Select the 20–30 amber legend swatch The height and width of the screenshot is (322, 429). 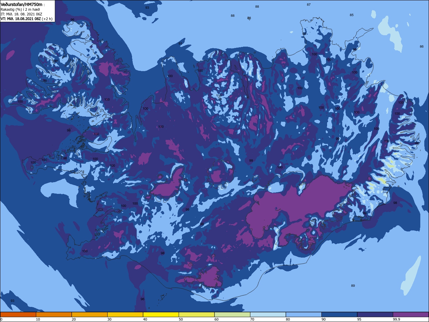[89, 315]
